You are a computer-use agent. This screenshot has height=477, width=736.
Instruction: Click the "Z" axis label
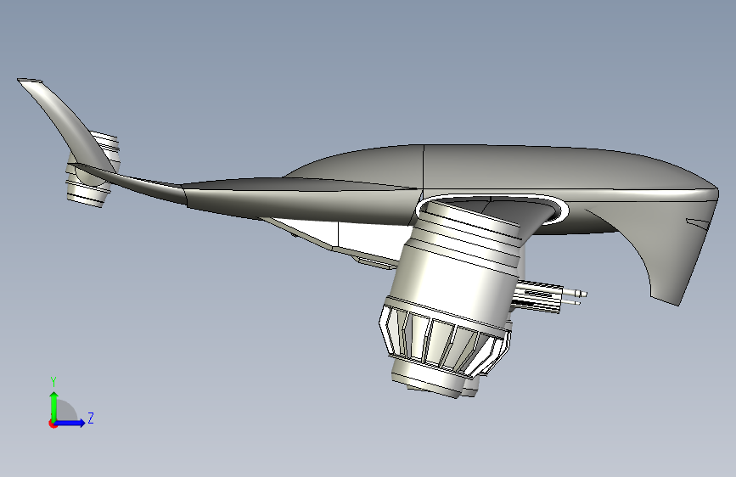tap(91, 418)
